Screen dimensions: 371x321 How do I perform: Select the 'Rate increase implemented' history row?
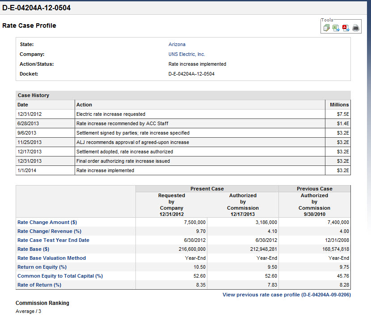coord(105,170)
